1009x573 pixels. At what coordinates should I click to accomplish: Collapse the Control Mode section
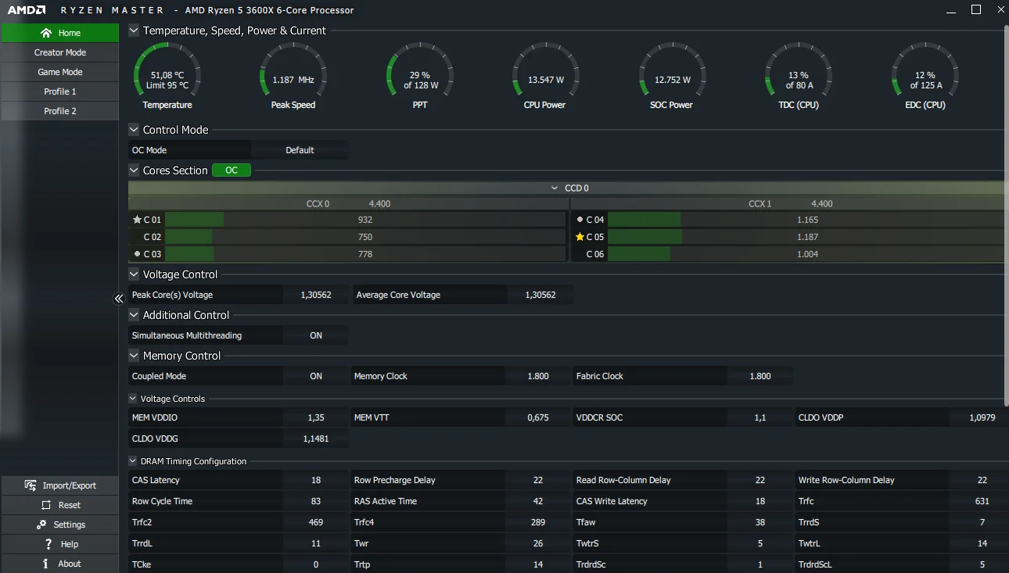pyautogui.click(x=134, y=130)
